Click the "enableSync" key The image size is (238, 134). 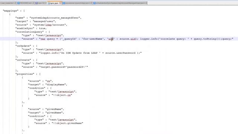click(x=25, y=28)
